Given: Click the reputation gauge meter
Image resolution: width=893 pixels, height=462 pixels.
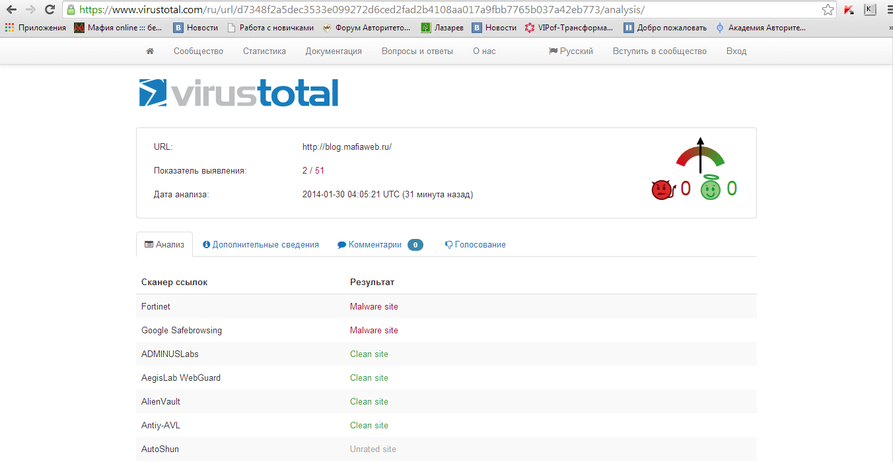Looking at the screenshot, I should click(x=700, y=156).
